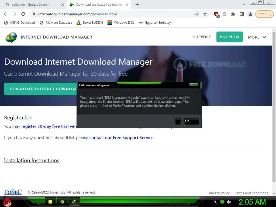Screen dimensions: 276x207
Task: Open the network tray icon
Action: 222,202
